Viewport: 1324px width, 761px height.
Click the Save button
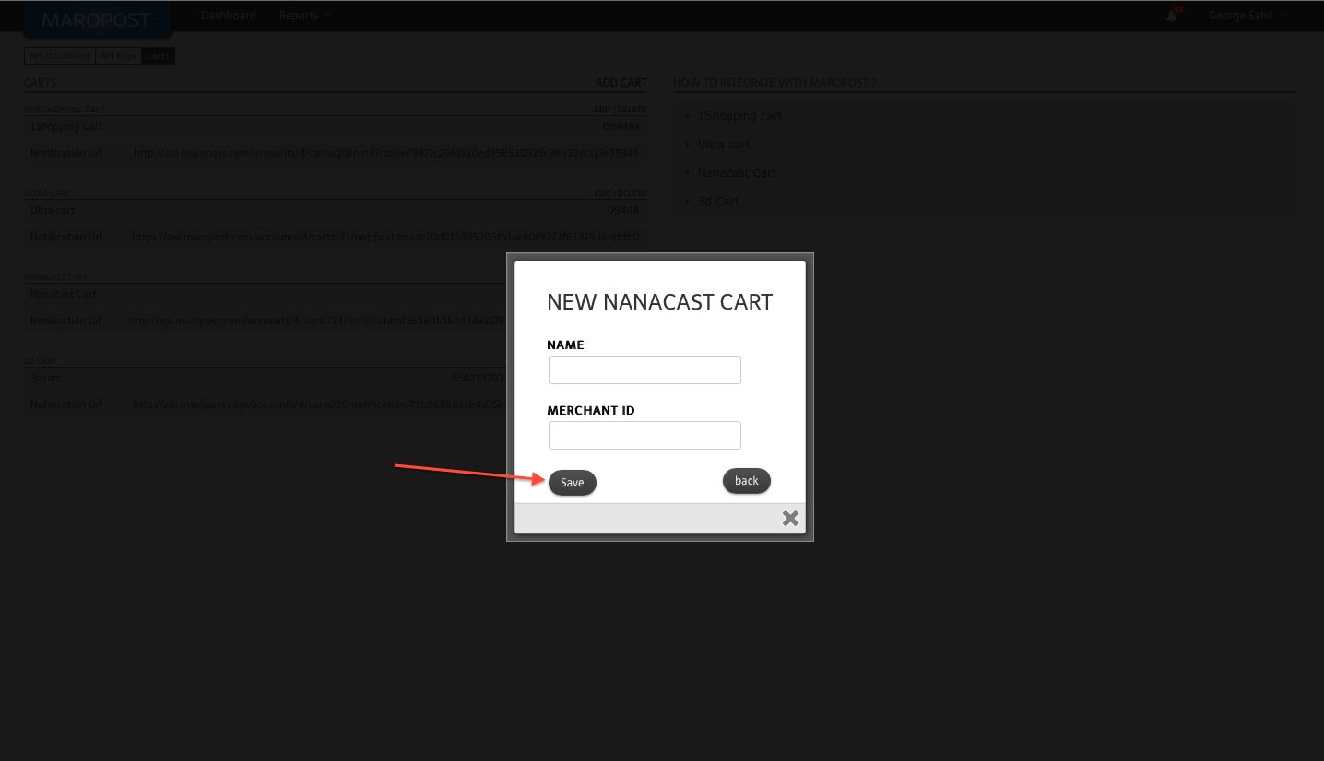[572, 483]
